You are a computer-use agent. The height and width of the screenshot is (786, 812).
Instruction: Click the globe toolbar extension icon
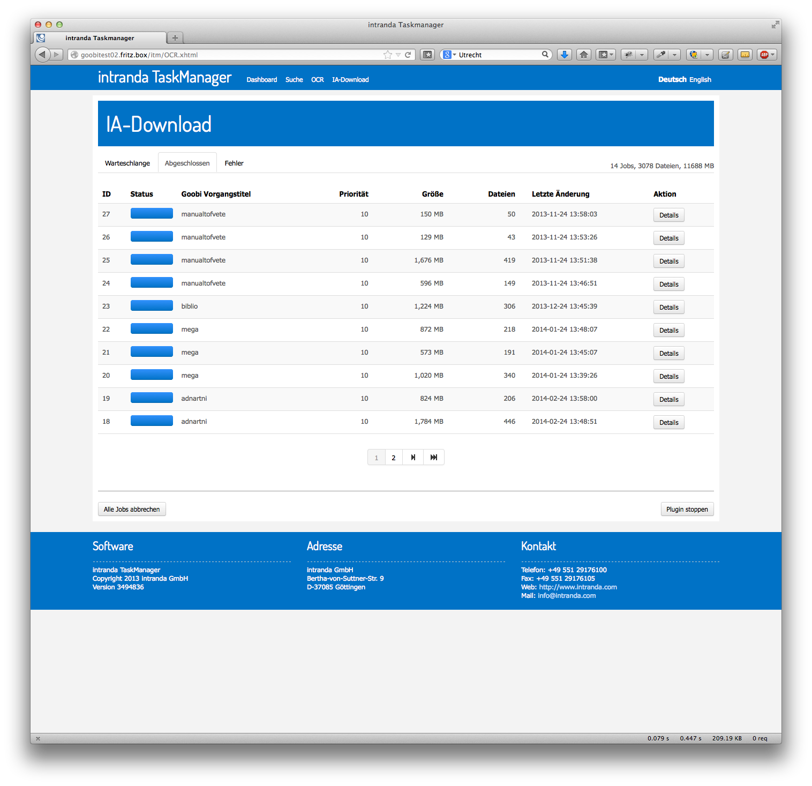694,55
